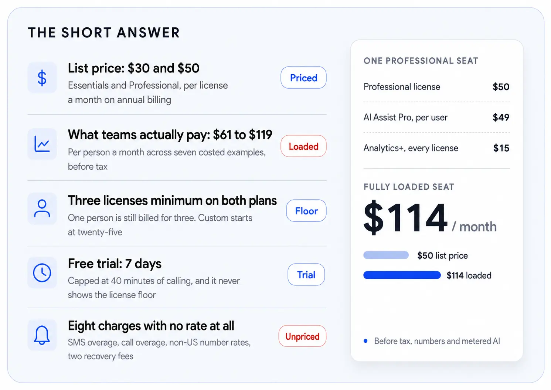Click the large $114 per month figure
The height and width of the screenshot is (390, 551).
(430, 218)
